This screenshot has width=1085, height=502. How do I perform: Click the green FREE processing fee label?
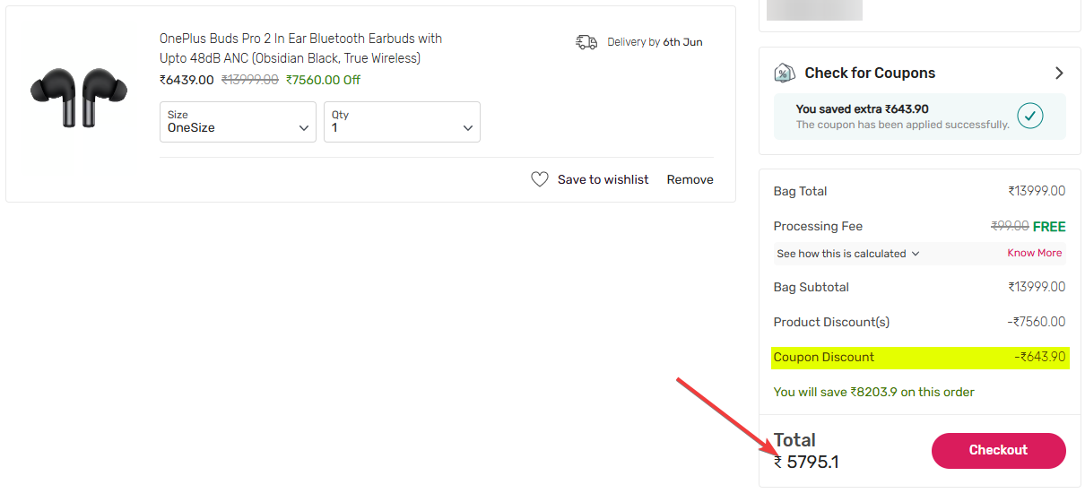(1049, 226)
